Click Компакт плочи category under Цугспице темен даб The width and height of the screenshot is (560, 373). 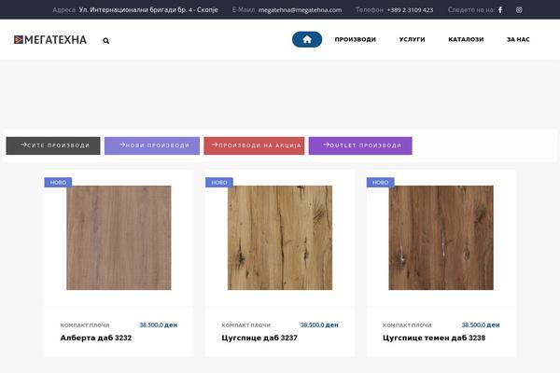[407, 325]
